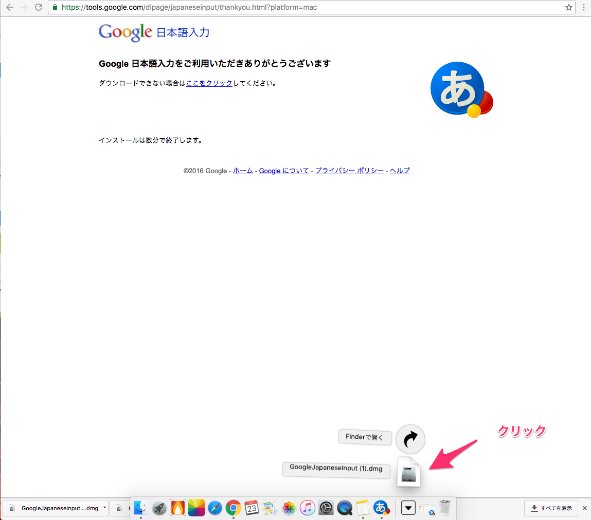Open the flame app icon in Dock
Screen dimensions: 591x520
tap(178, 508)
